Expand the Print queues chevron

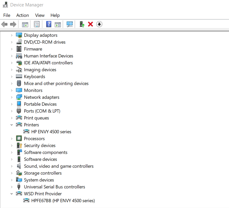[x=12, y=118]
